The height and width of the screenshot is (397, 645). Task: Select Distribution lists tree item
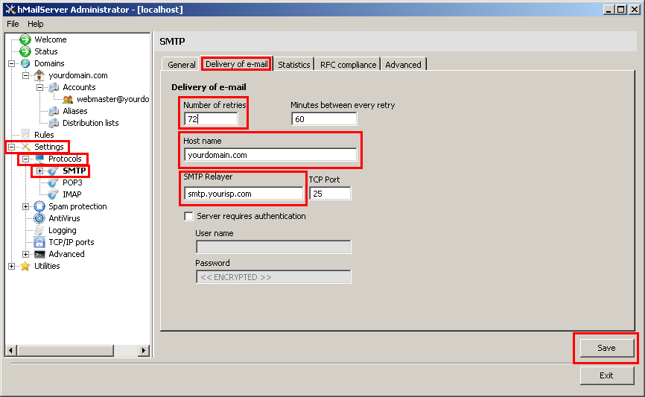coord(91,123)
